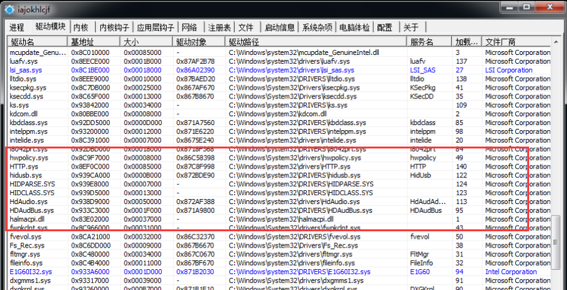Viewport: 567px width, 290px height.
Task: Open the 内核 tab
Action: pyautogui.click(x=81, y=27)
